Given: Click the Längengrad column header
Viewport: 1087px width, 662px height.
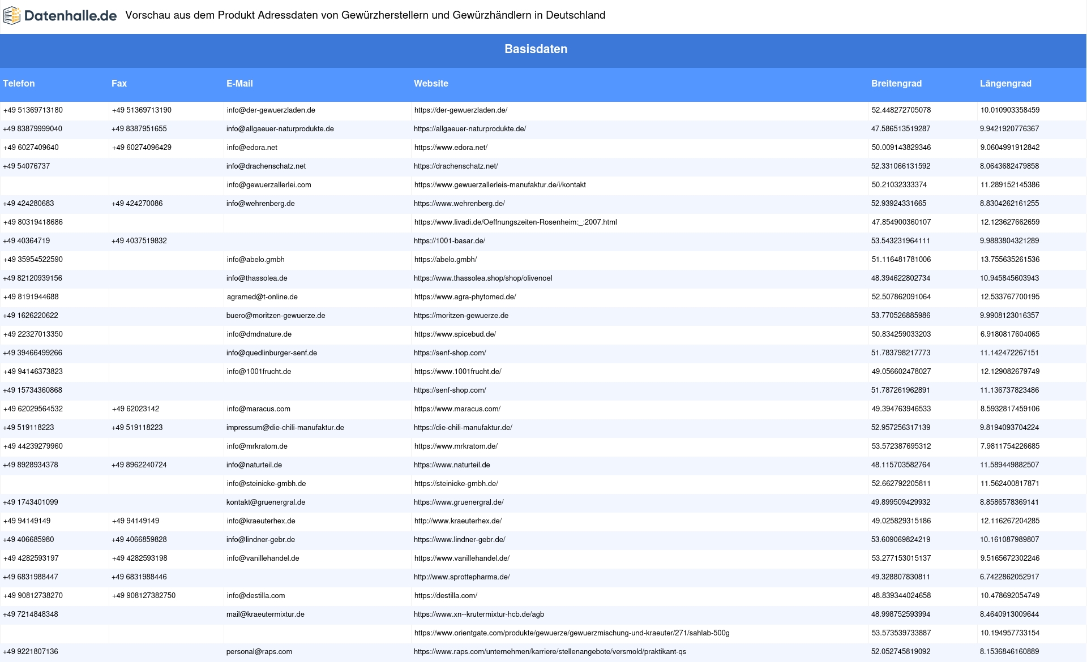Looking at the screenshot, I should click(1005, 84).
